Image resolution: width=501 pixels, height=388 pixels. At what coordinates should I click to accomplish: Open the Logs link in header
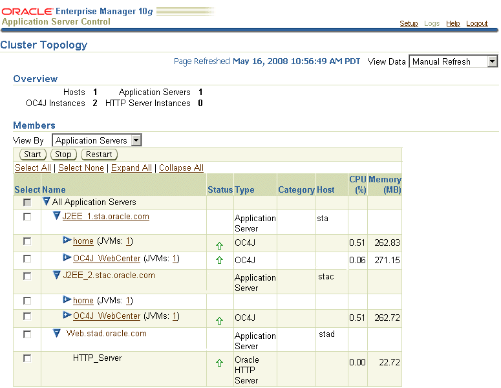pos(432,23)
